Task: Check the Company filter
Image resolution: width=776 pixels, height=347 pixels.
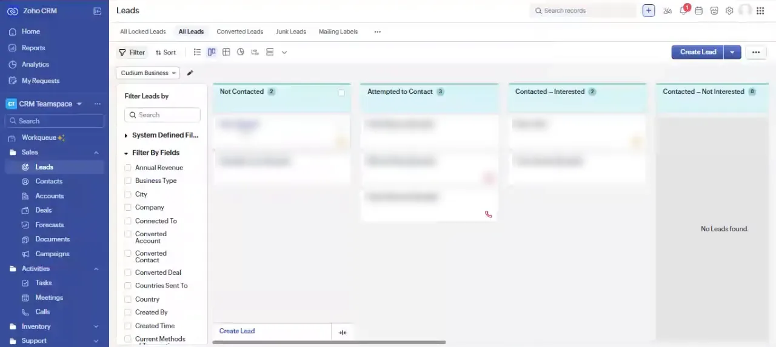Action: 128,207
